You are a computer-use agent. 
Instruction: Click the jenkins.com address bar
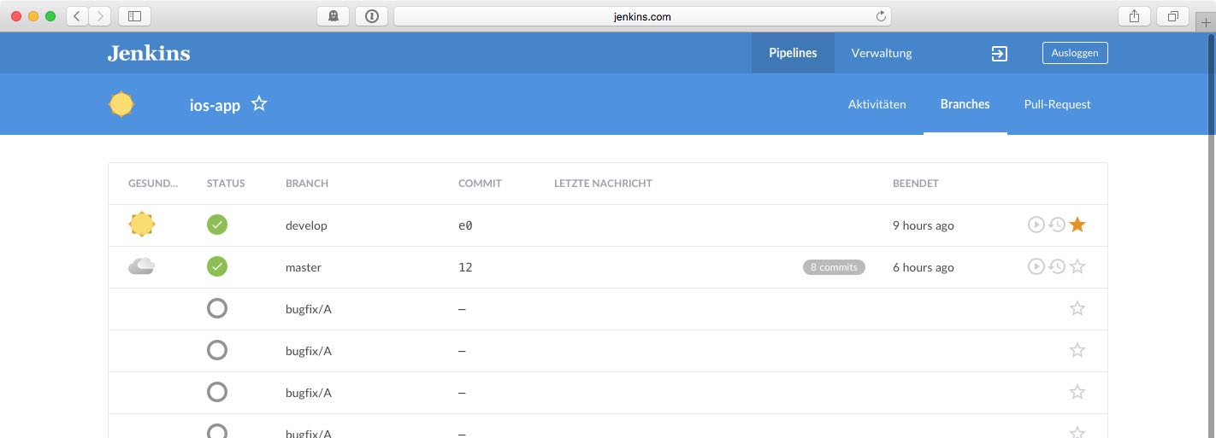click(642, 16)
